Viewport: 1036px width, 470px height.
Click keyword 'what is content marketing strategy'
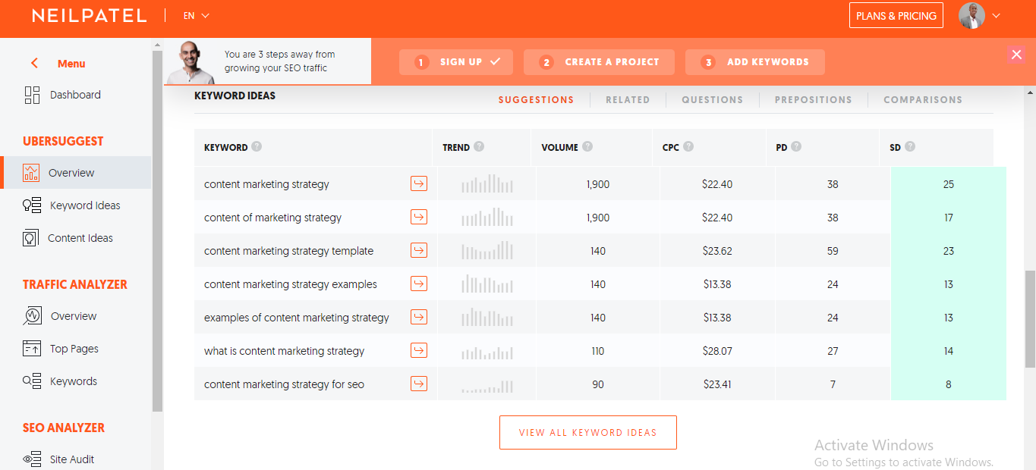[x=284, y=351]
